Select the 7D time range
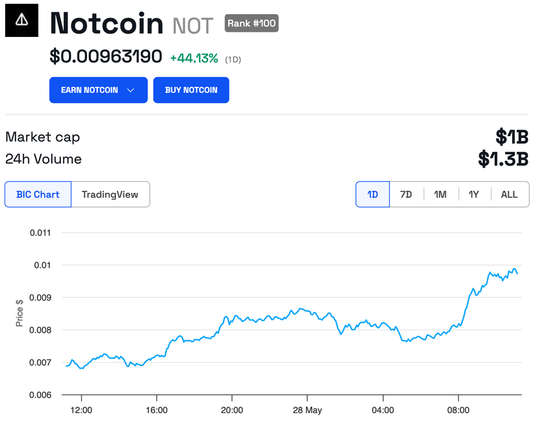The image size is (551, 430). click(x=406, y=194)
